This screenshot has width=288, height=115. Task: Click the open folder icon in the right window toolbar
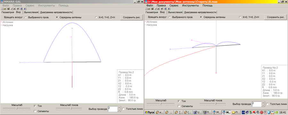pos(149,9)
